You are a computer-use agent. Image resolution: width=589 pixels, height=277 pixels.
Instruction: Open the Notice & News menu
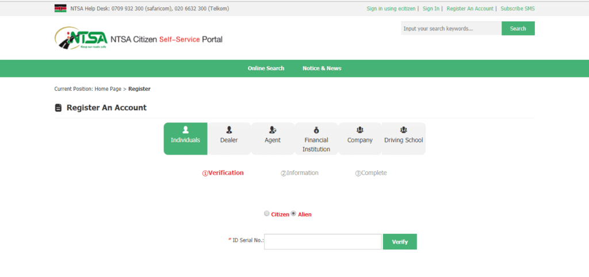(322, 68)
